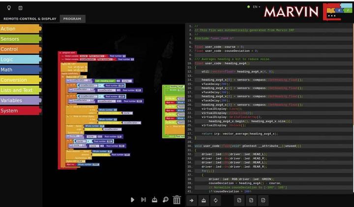Toggle first-row left checkbox in lights block
354x207 pixels.
(x=78, y=67)
